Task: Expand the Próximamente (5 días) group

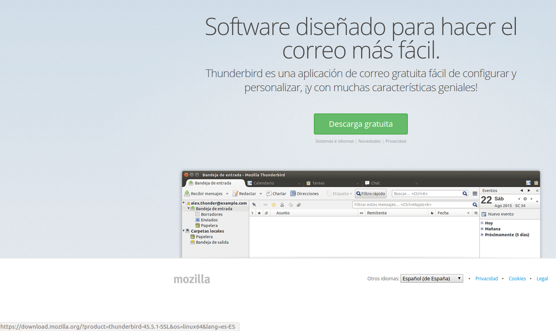Action: 482,235
